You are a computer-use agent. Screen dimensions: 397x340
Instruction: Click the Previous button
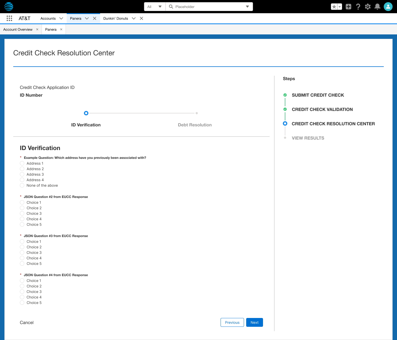tap(232, 322)
